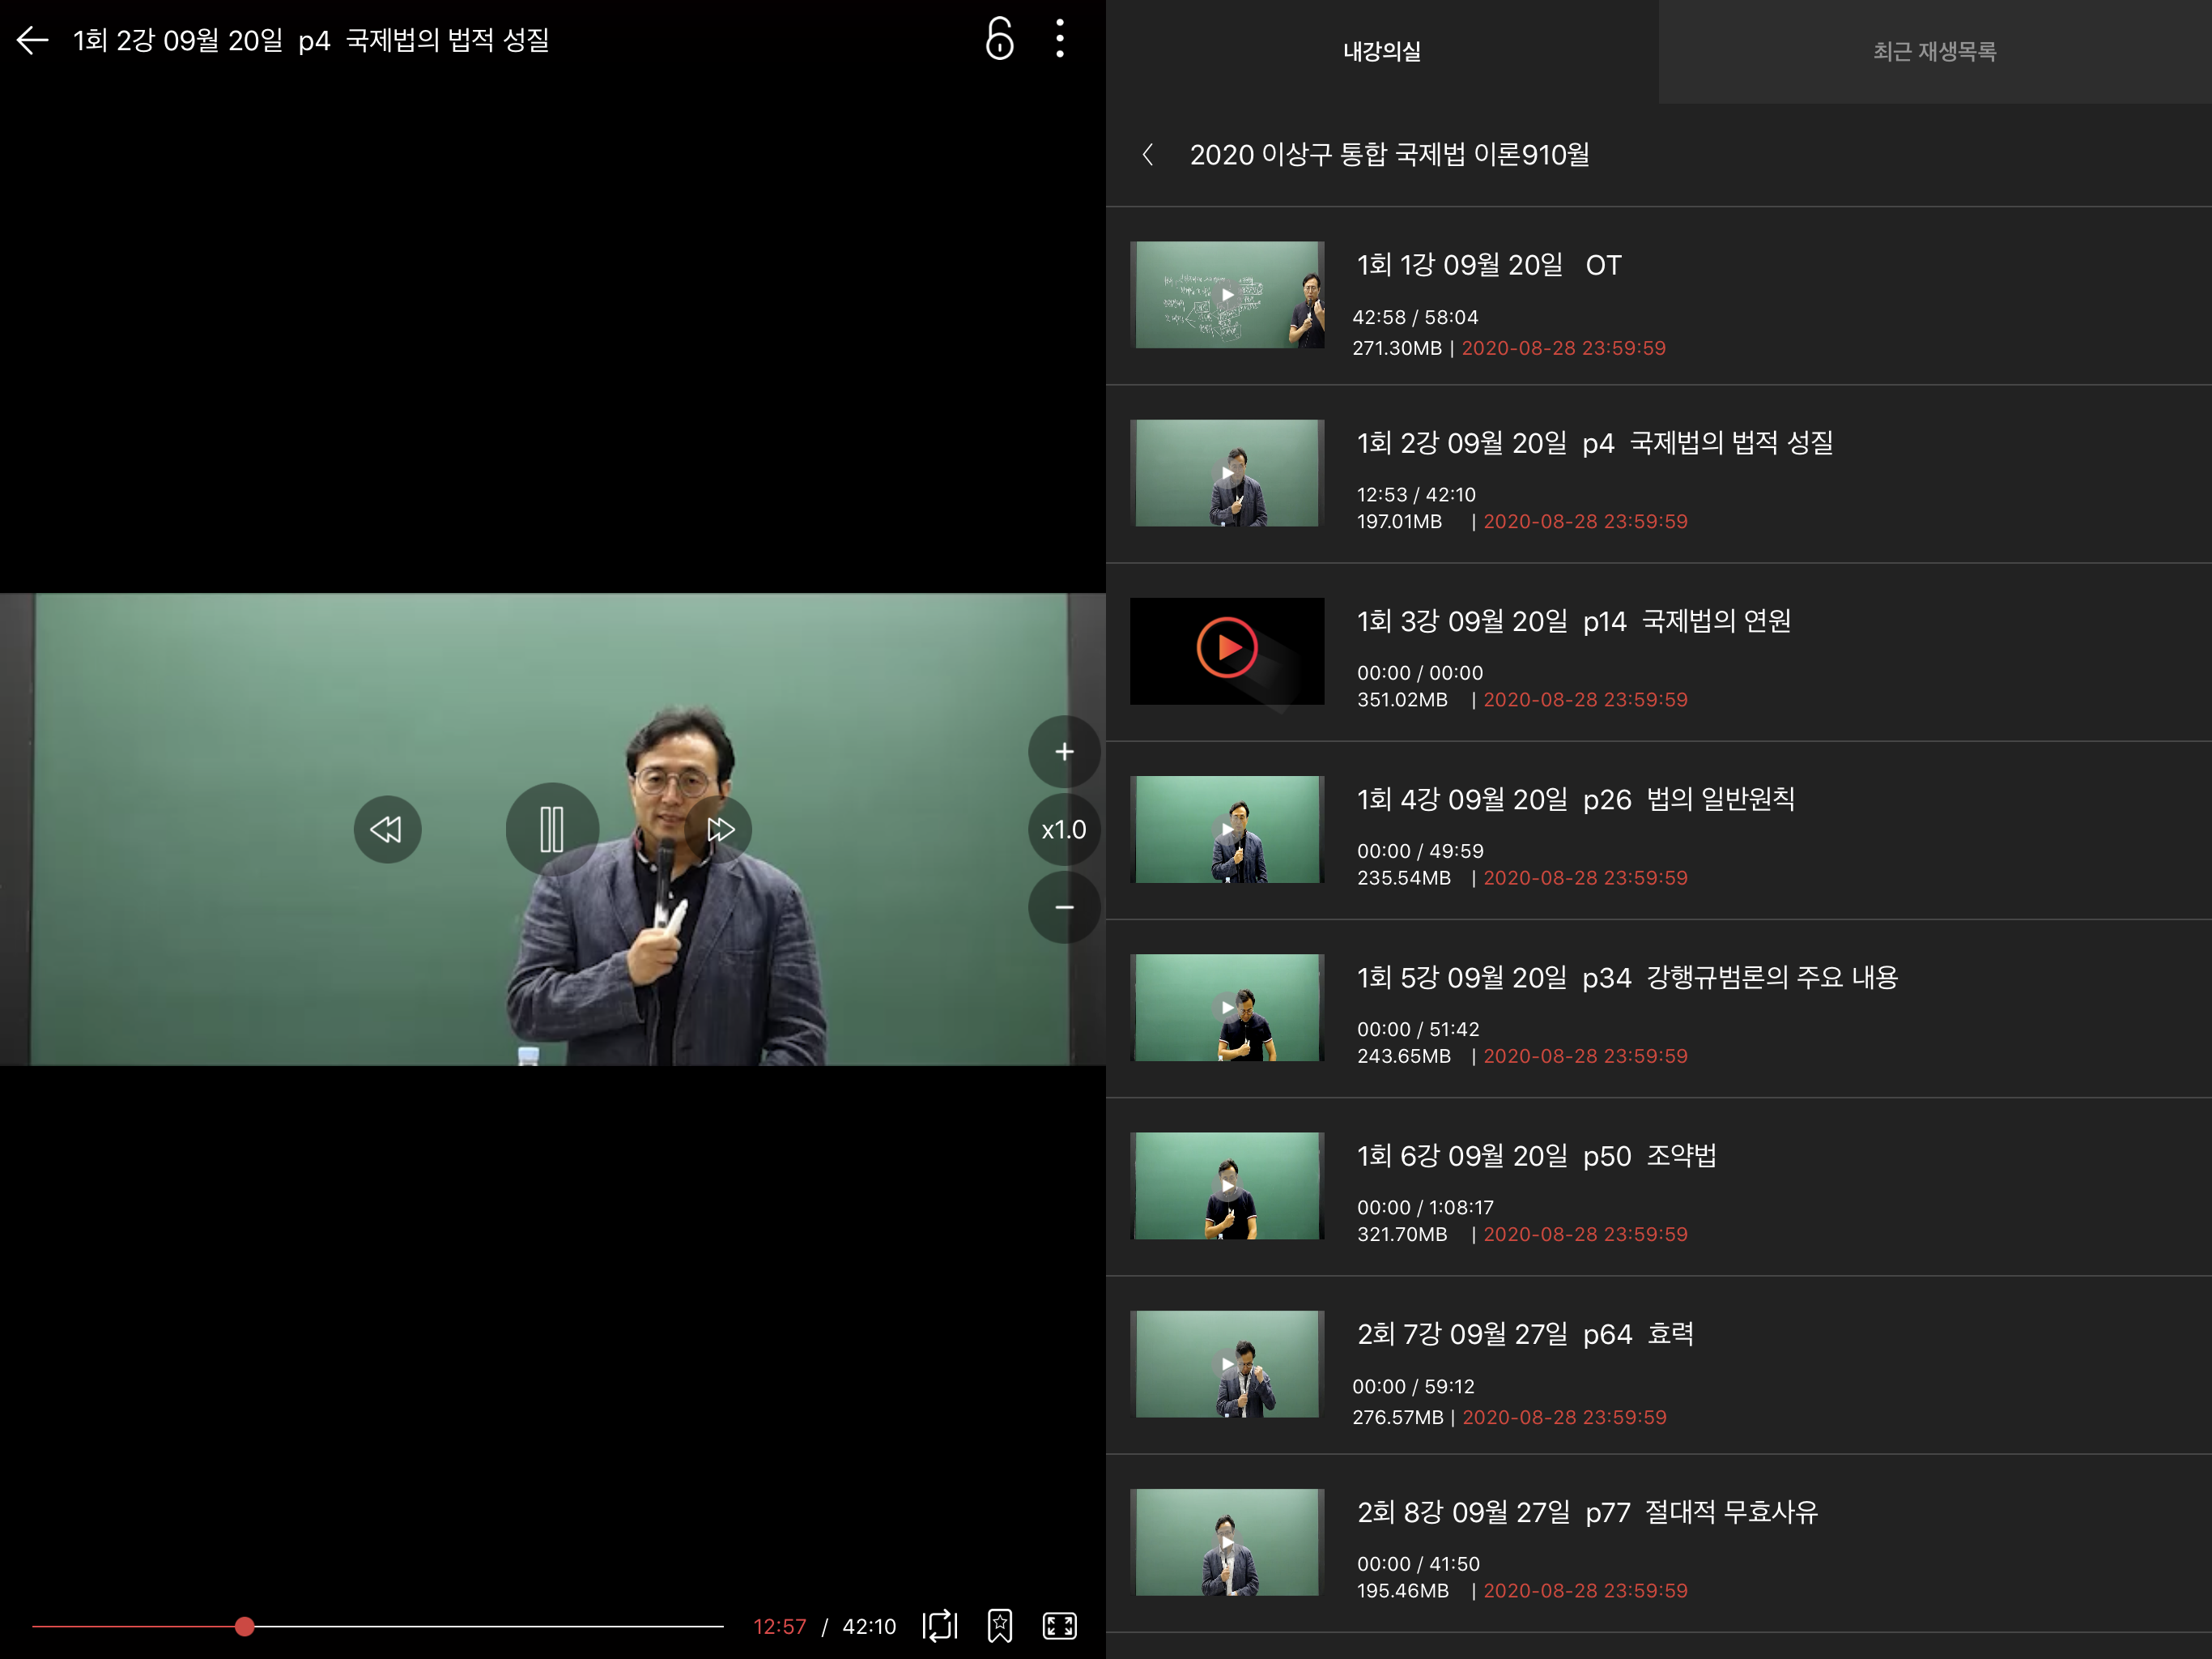This screenshot has height=1659, width=2212.
Task: Open the 1회 6강 조약법 thumbnail
Action: pyautogui.click(x=1227, y=1185)
